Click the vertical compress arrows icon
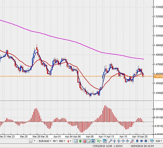The width and height of the screenshot is (163, 148). point(127,141)
